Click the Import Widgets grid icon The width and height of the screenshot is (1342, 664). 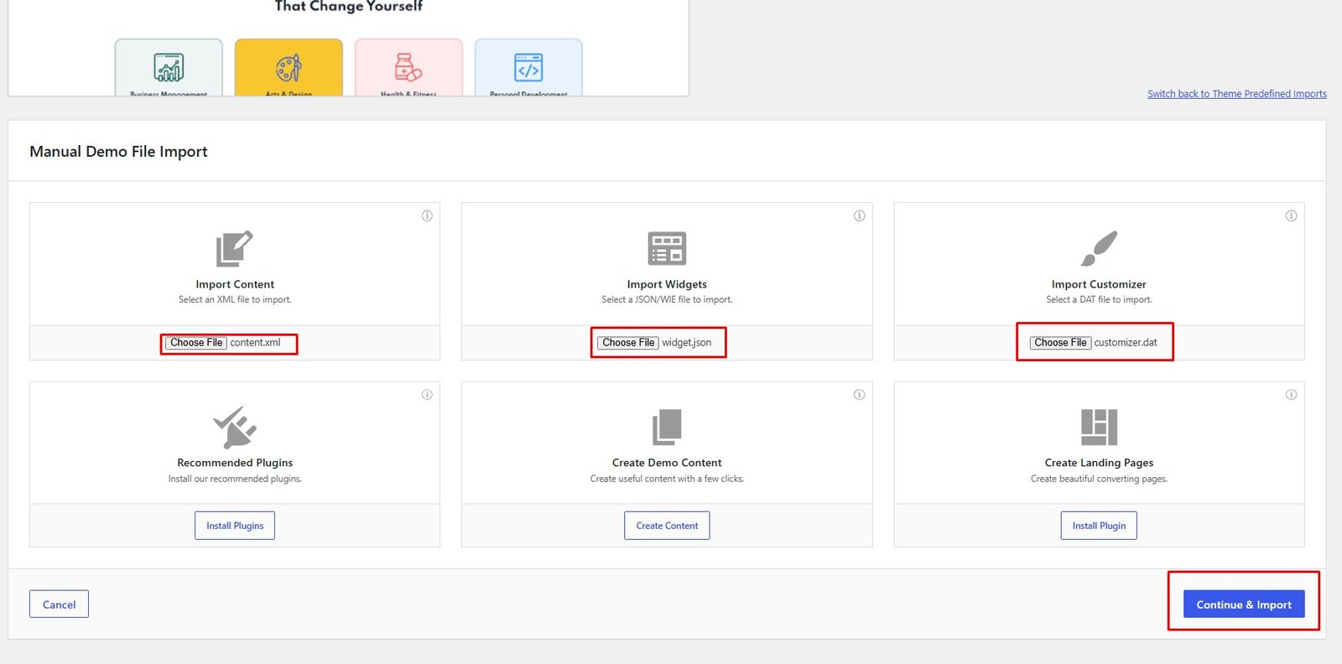(x=667, y=248)
